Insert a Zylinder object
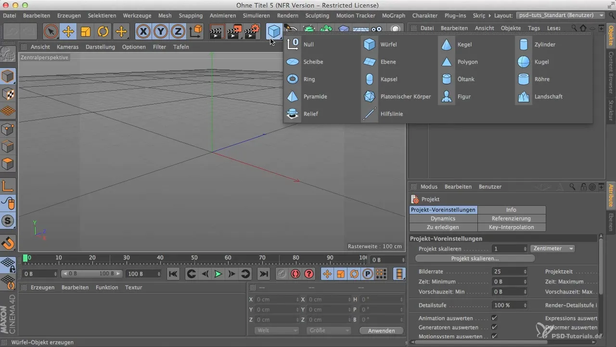616x347 pixels. pyautogui.click(x=537, y=44)
